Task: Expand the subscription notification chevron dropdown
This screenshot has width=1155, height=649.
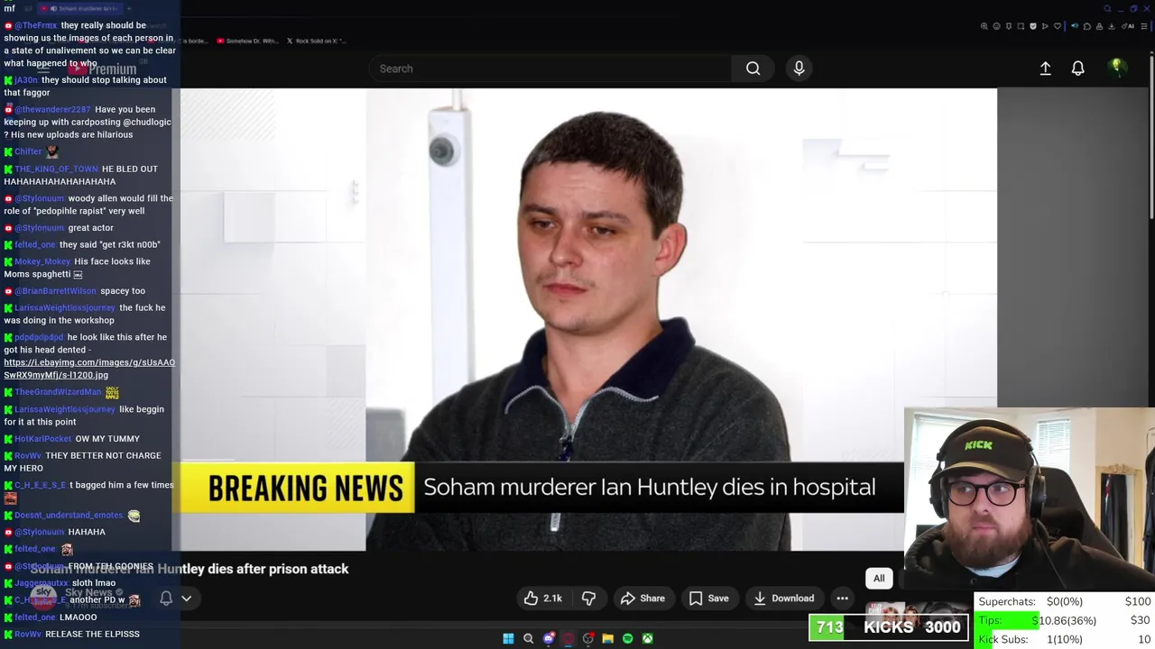Action: [x=187, y=599]
